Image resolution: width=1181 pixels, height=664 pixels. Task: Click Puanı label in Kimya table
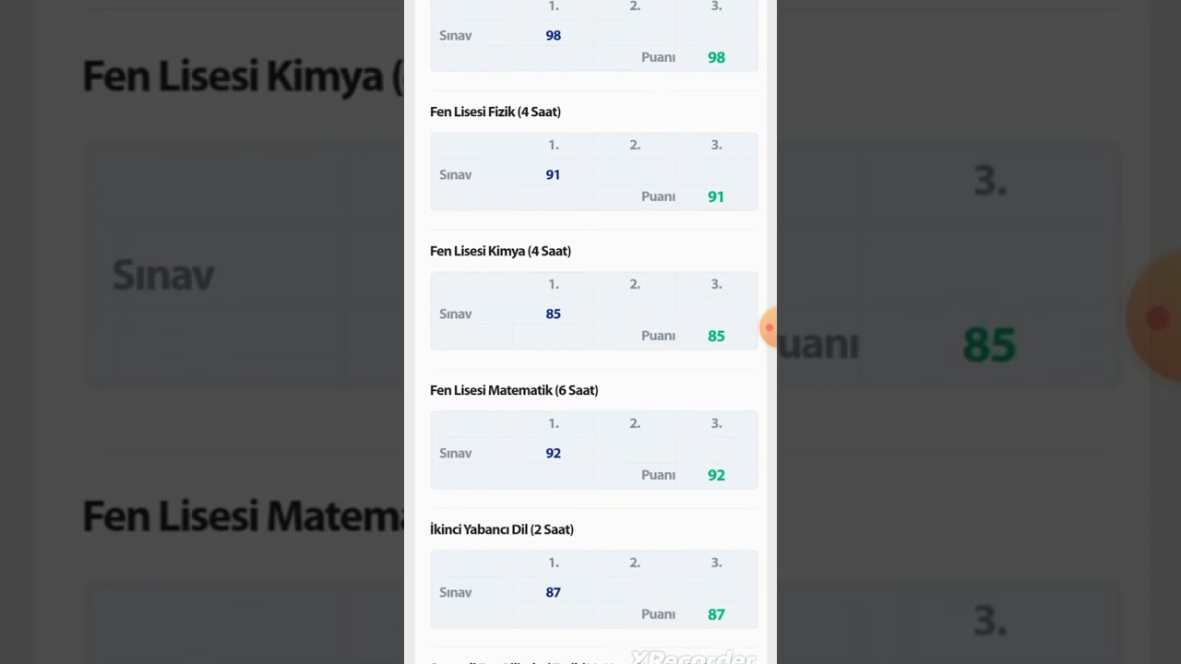(x=658, y=336)
